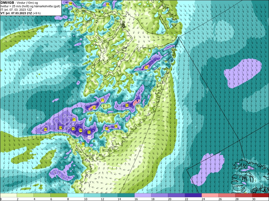
Task: Pick the 2–4 m/s light green legend swatch
Action: click(25, 195)
